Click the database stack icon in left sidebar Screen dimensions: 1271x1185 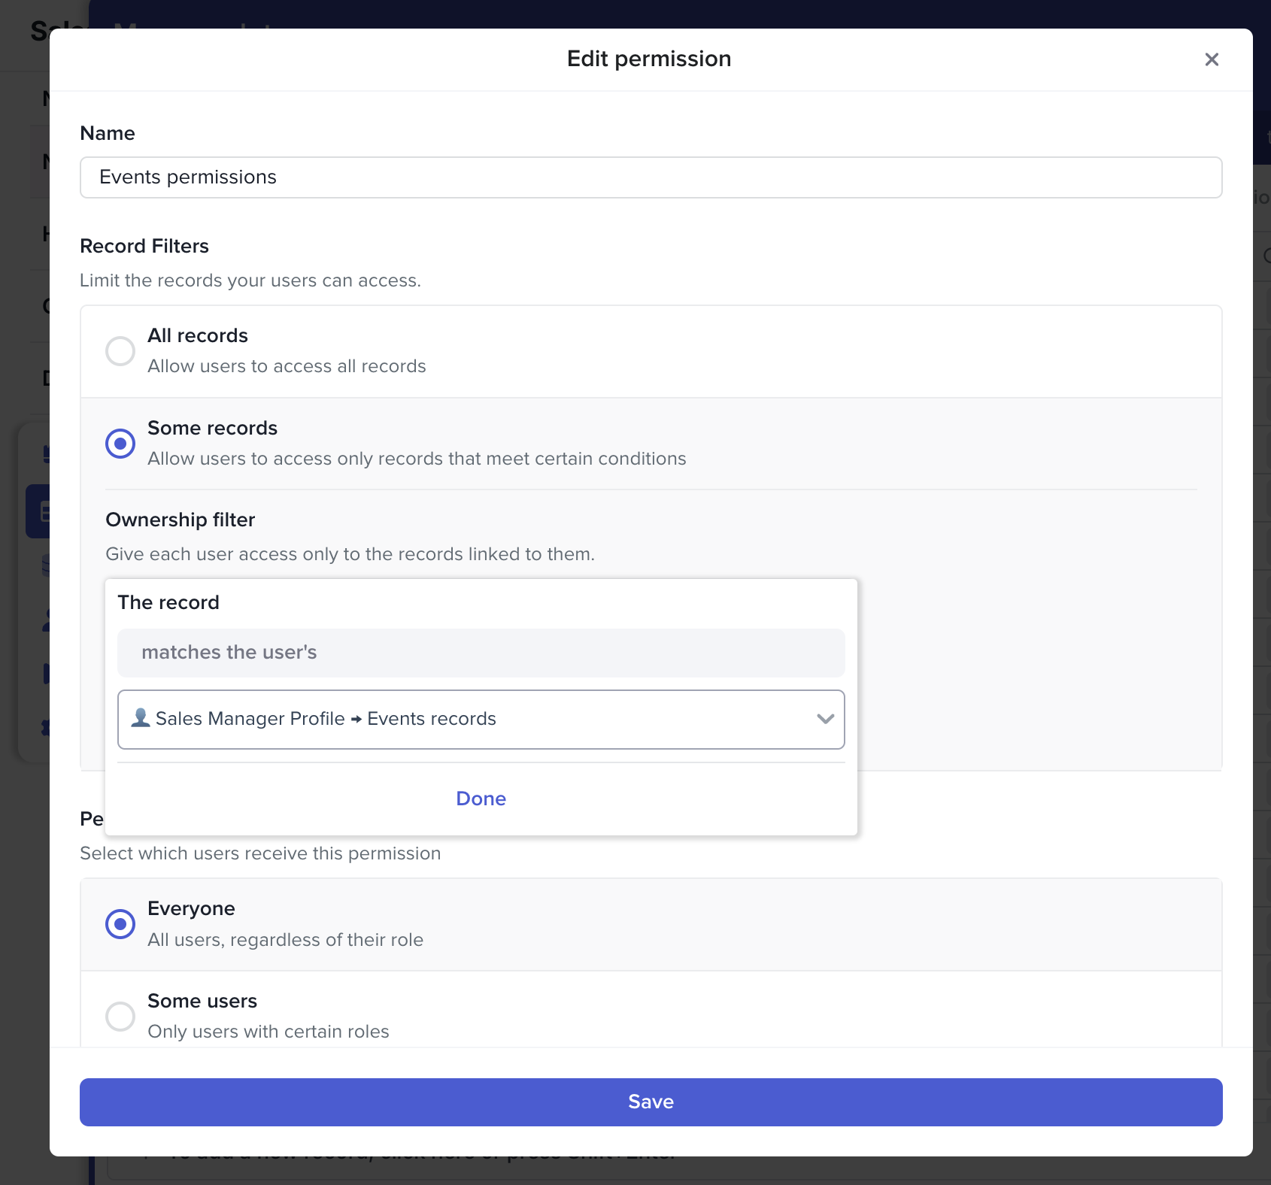[x=45, y=564]
